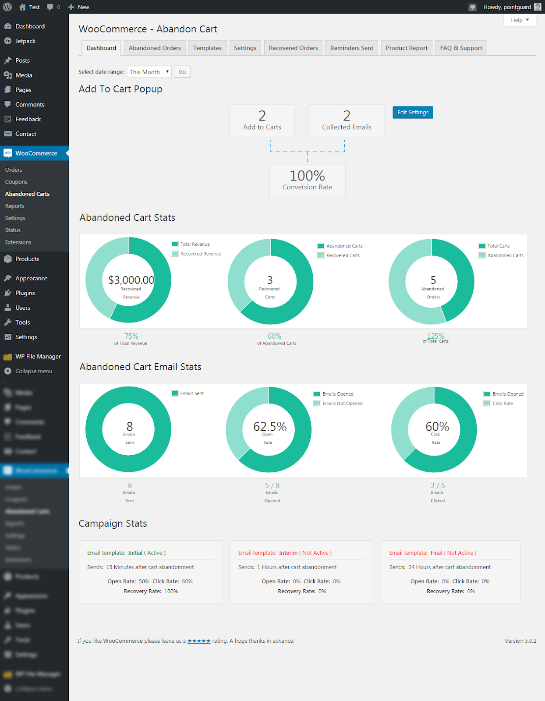This screenshot has height=701, width=545.
Task: Open the FAQ & Support tab
Action: [x=461, y=48]
